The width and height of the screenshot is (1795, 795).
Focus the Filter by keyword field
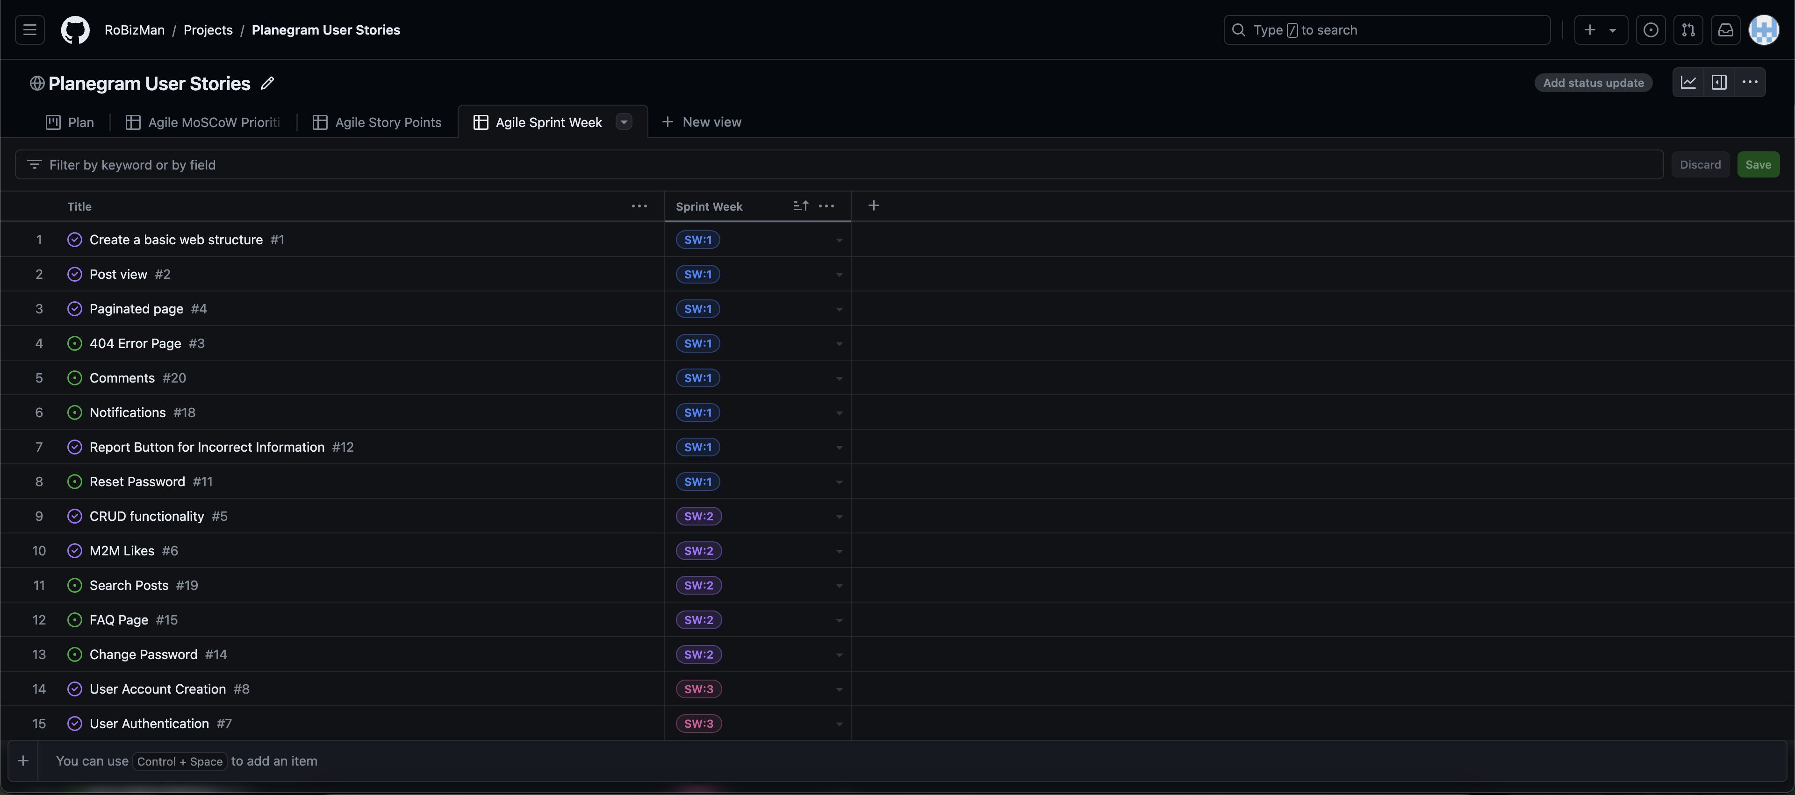coord(836,165)
